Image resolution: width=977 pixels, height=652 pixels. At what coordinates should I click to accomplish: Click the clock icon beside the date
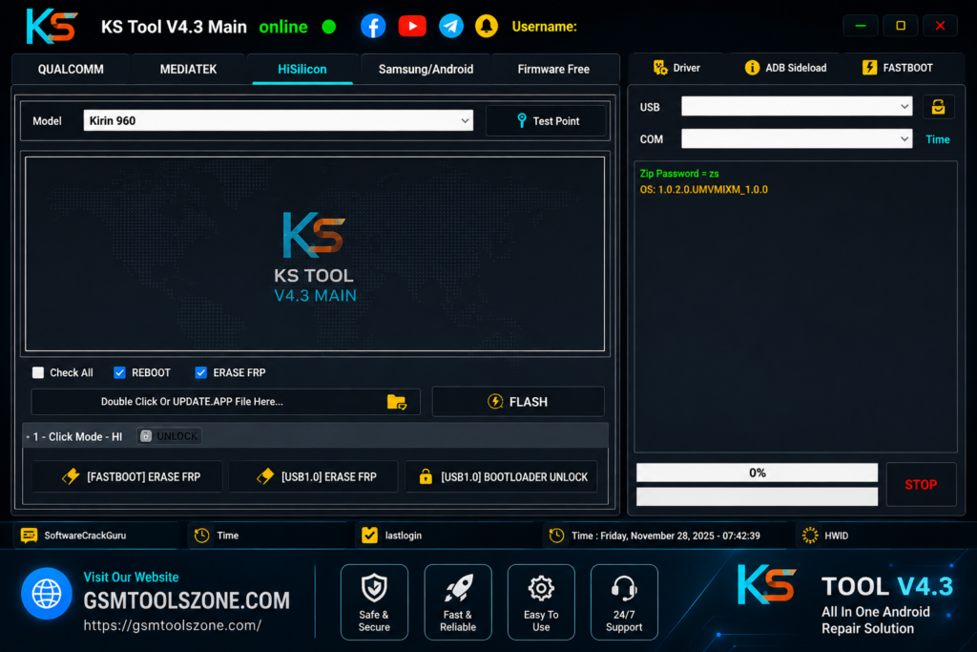pyautogui.click(x=556, y=536)
